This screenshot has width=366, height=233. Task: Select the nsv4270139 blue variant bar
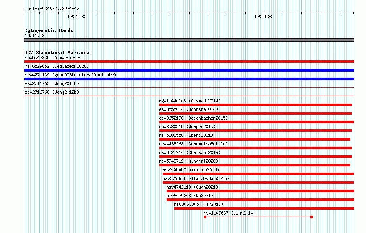coord(189,79)
